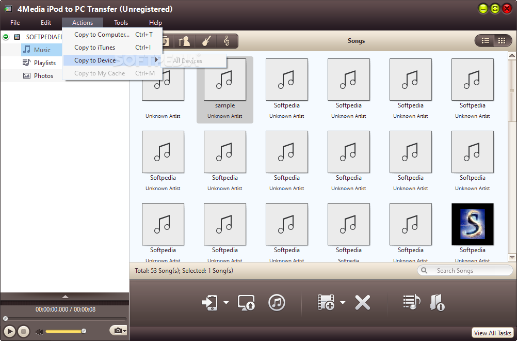Viewport: 517px width, 341px height.
Task: Click the playback seek slider
Action: [65, 319]
